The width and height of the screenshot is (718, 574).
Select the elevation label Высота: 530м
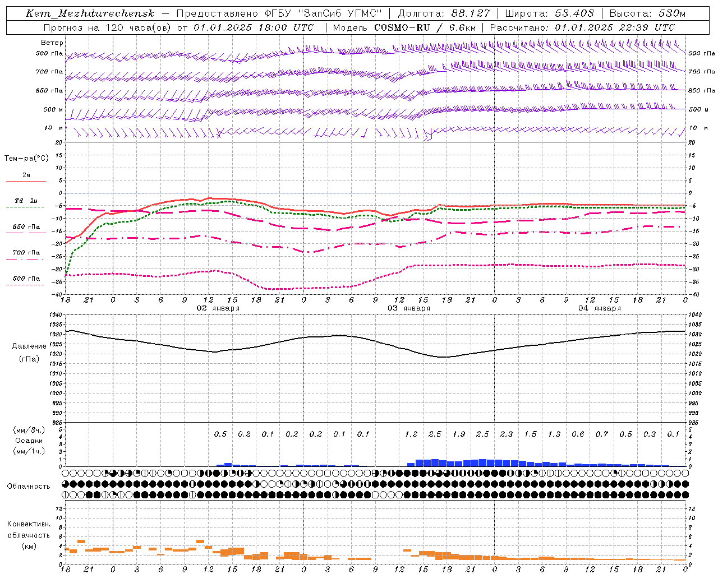click(x=647, y=13)
